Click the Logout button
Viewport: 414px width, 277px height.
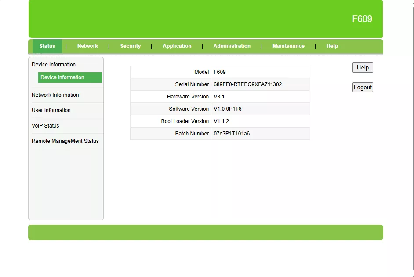363,87
